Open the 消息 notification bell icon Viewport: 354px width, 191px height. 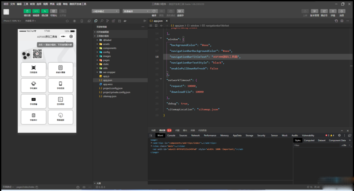tap(342, 11)
